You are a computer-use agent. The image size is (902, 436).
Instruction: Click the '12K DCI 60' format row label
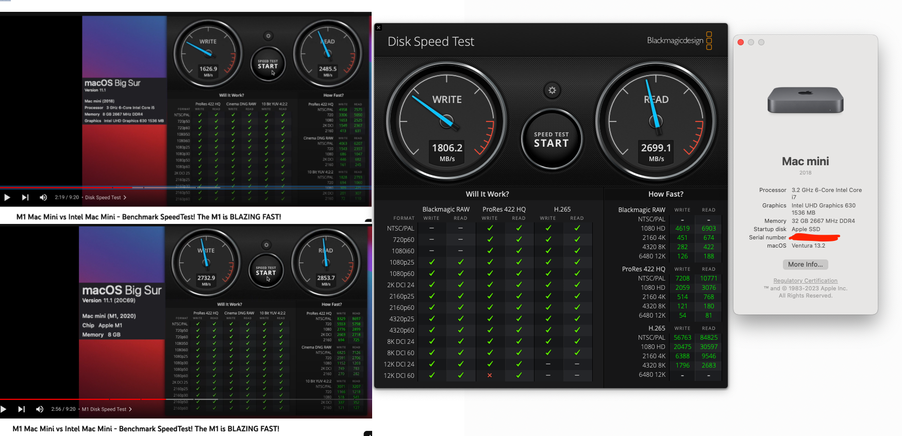[399, 376]
